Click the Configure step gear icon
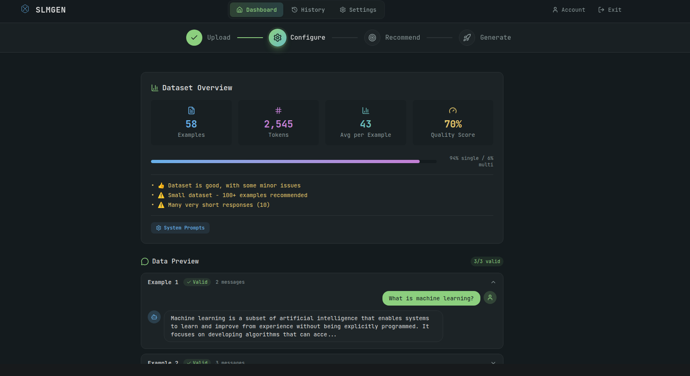 click(x=278, y=37)
